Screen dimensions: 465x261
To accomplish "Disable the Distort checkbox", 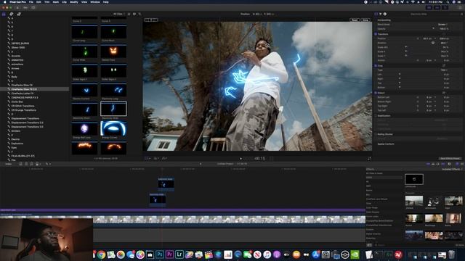I will (x=376, y=93).
